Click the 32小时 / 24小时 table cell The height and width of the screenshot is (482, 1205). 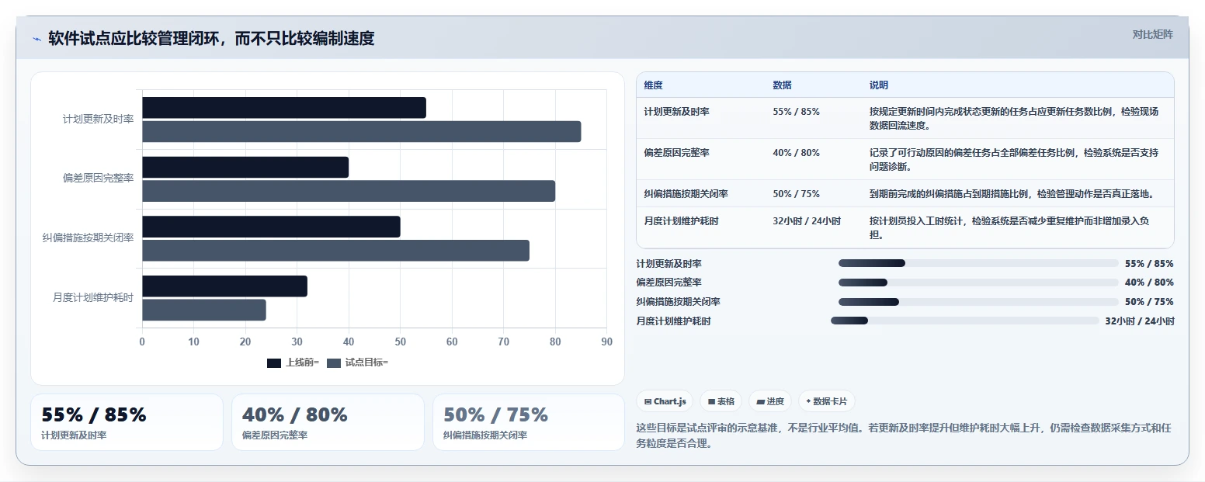pos(807,221)
